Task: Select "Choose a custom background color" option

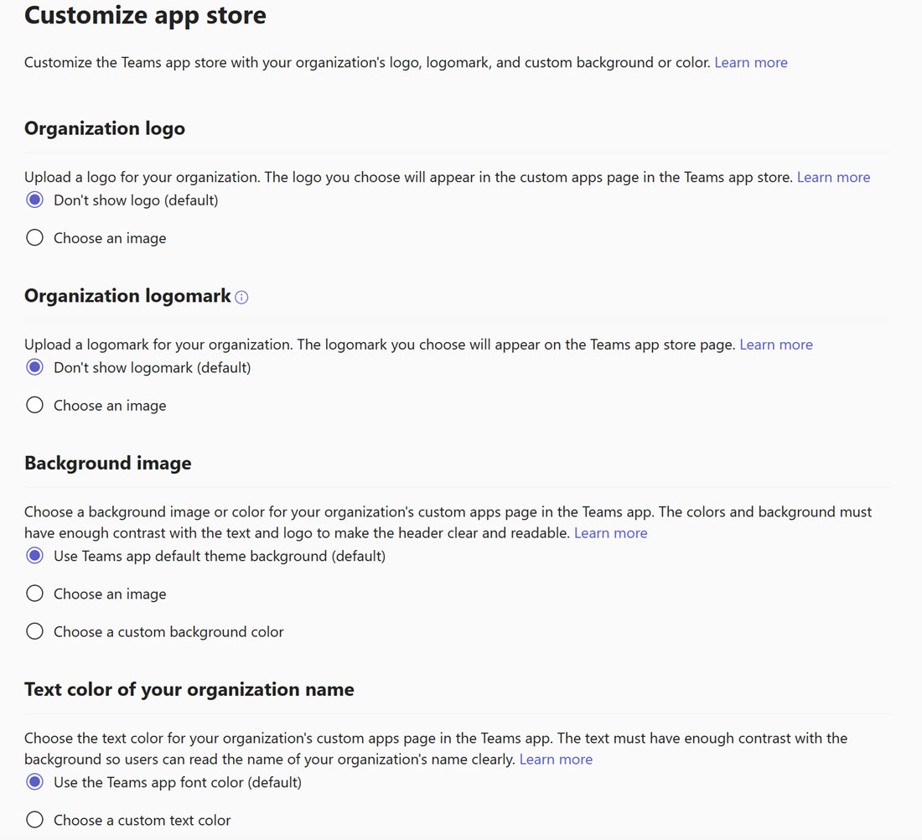Action: point(34,631)
